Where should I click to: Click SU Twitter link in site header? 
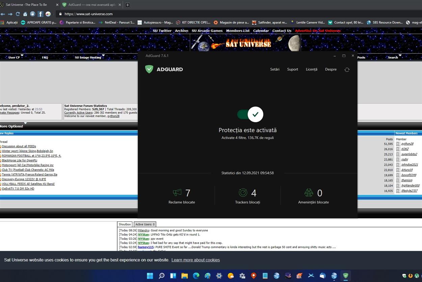point(162,31)
